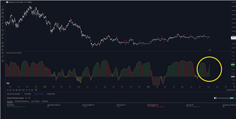This screenshot has width=236, height=119.
Task: Toggle stay in drawing mode
Action: point(3,46)
